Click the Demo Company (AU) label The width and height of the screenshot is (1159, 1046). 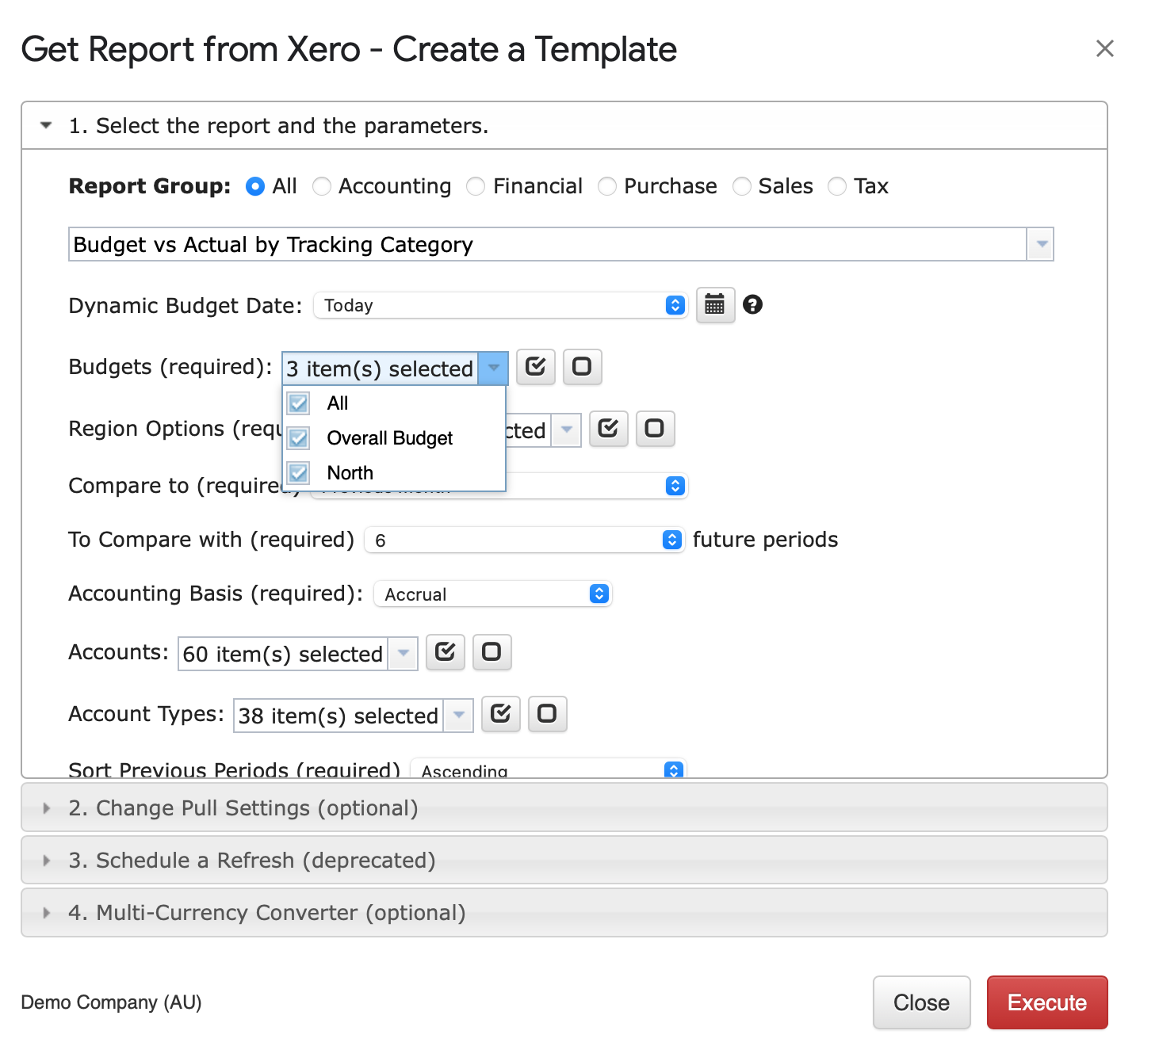pos(111,1002)
